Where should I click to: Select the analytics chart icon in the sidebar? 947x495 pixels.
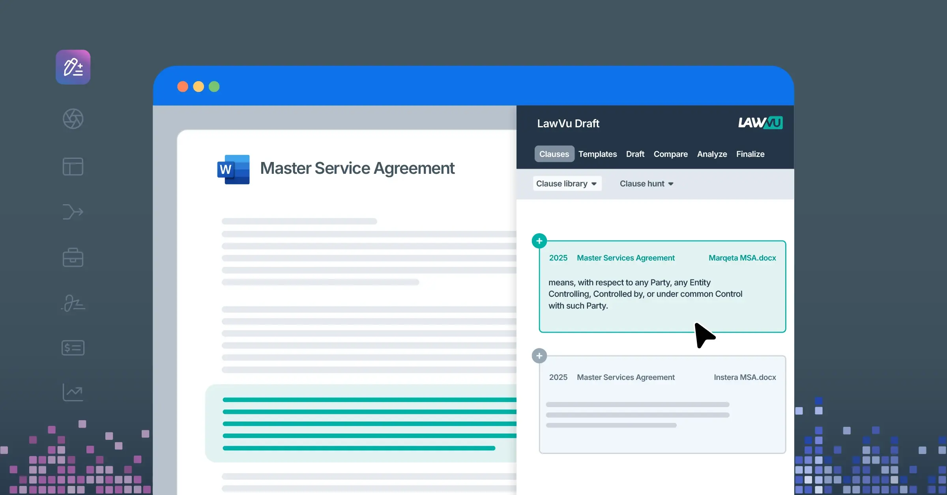(73, 393)
